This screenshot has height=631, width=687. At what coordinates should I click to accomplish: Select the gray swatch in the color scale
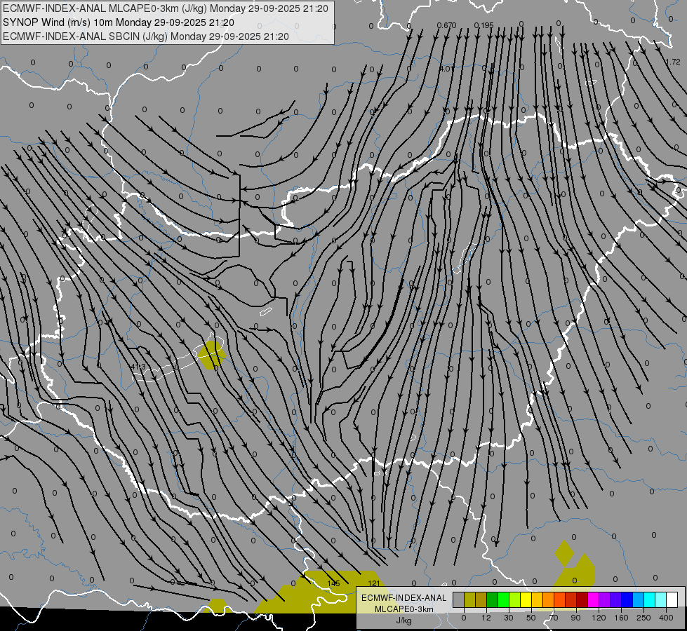click(459, 600)
